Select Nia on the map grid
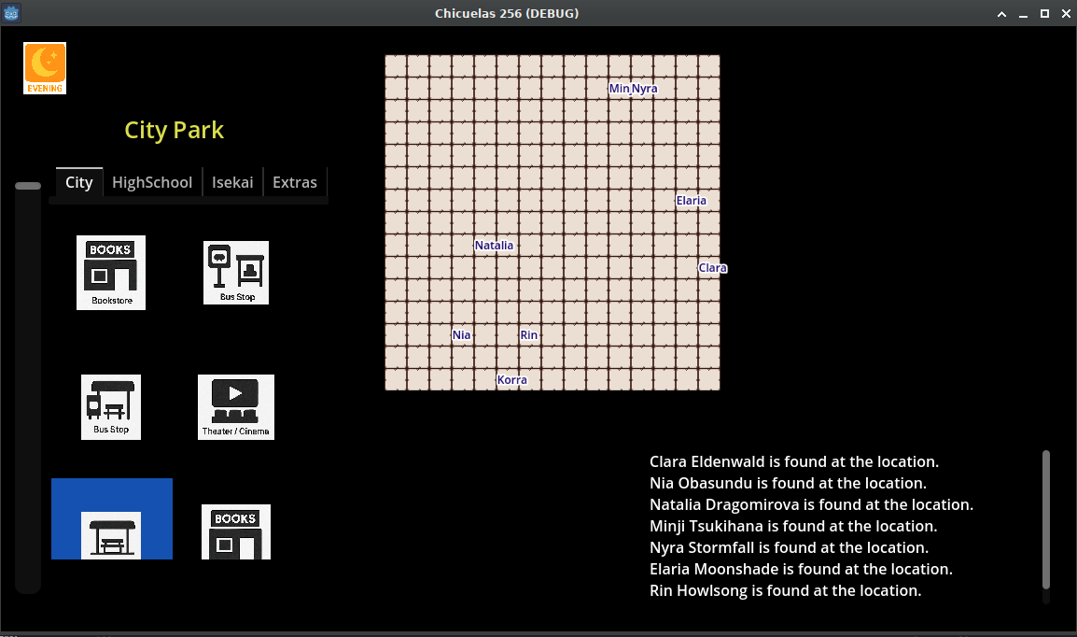The height and width of the screenshot is (637, 1077). 461,335
